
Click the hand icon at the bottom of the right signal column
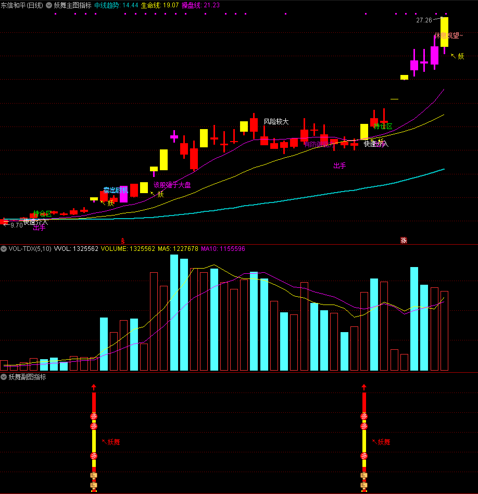click(364, 486)
